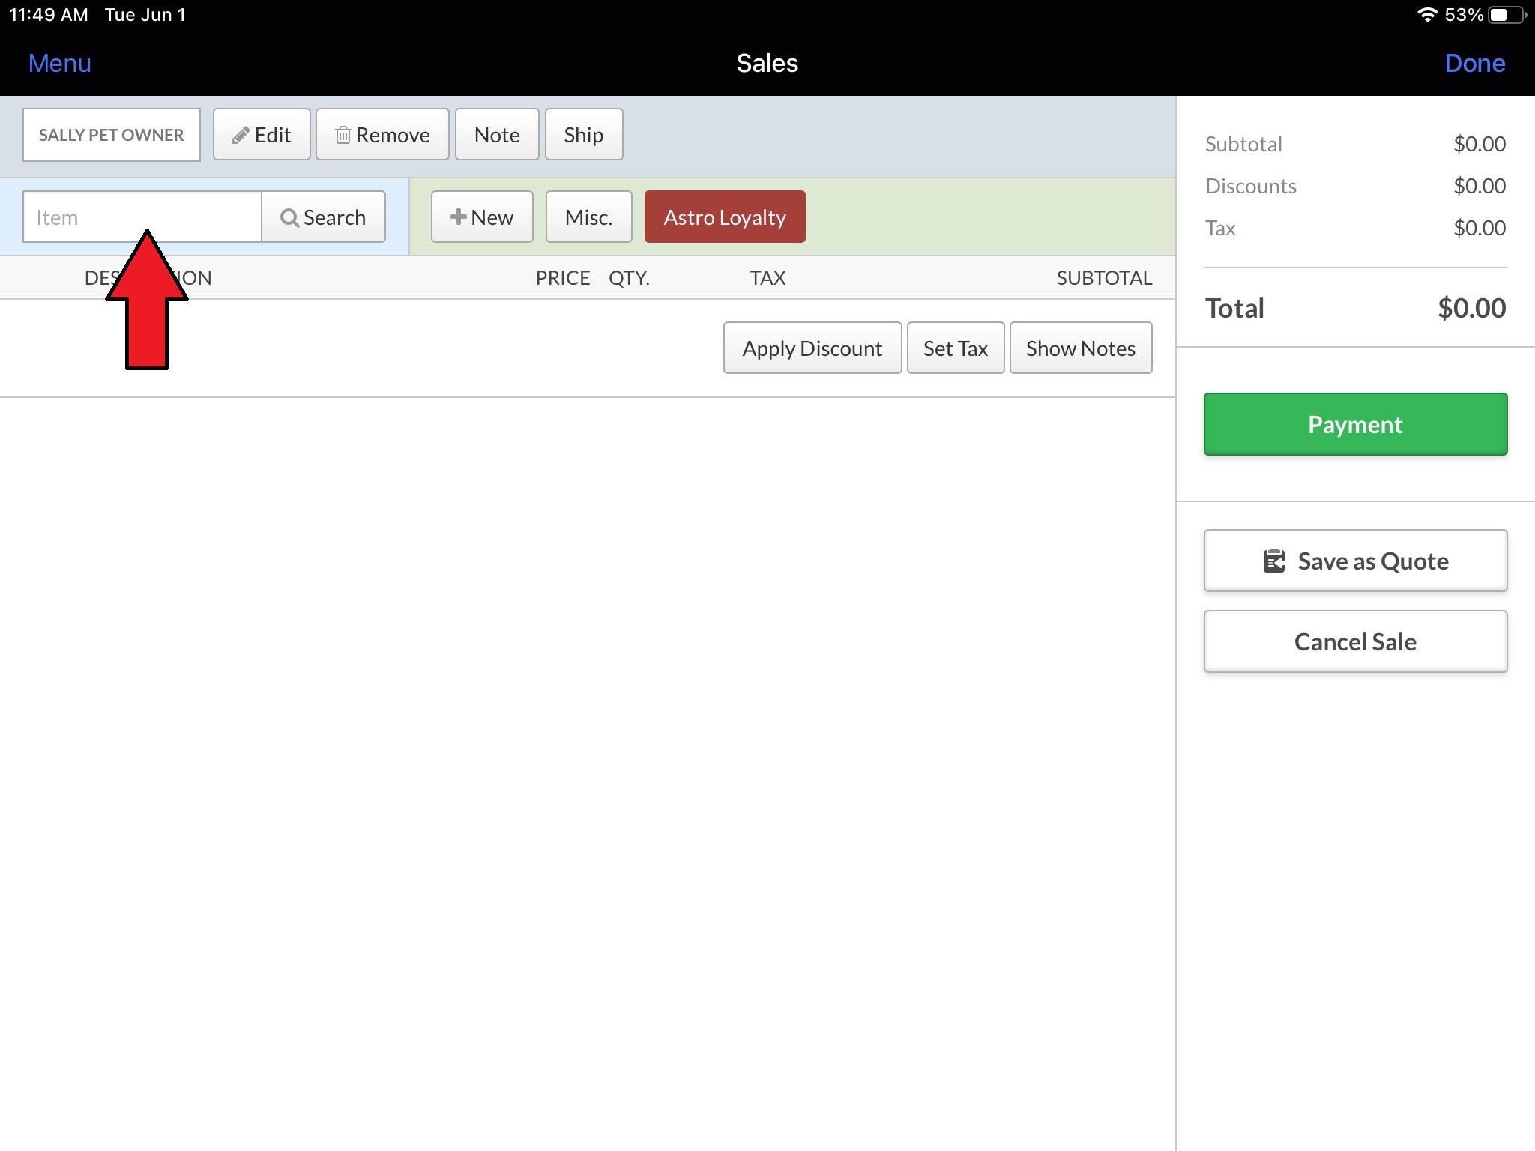Click the trash can icon on Remove
This screenshot has width=1535, height=1151.
point(343,136)
